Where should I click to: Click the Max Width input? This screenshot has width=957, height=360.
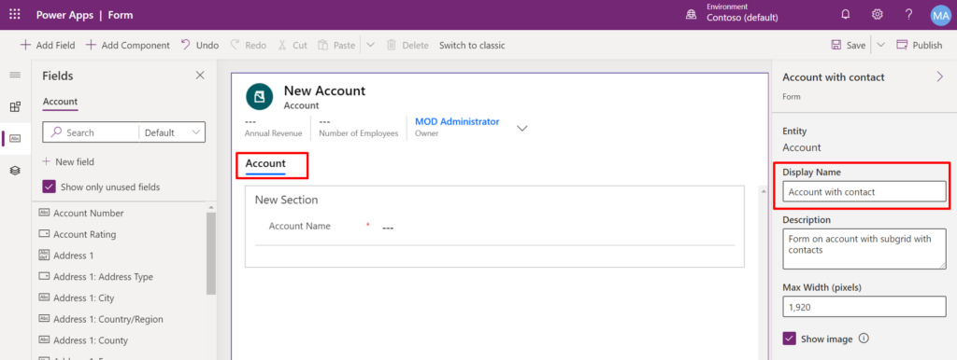point(864,307)
